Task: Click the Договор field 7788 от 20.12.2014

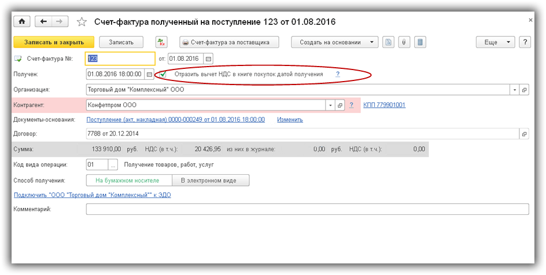Action: [303, 134]
